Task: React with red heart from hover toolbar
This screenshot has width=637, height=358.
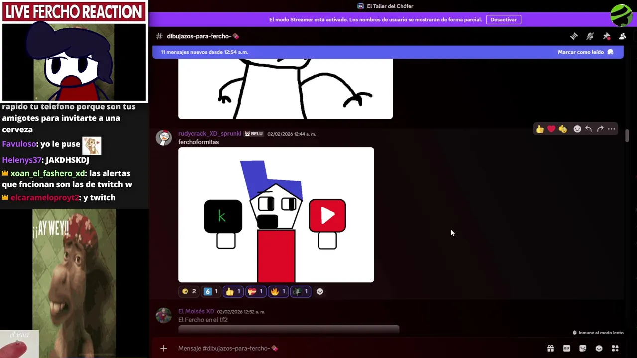Action: click(x=551, y=129)
